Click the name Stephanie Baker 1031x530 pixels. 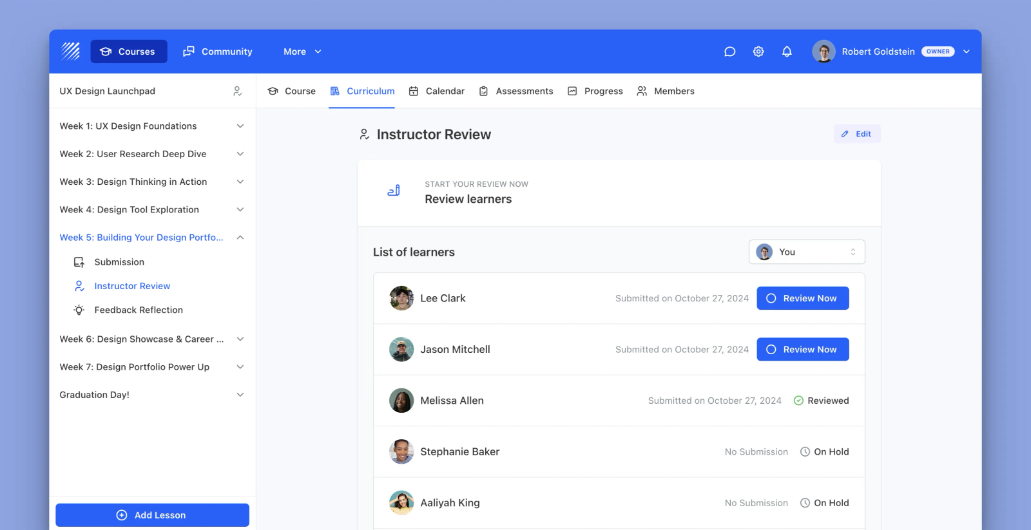point(460,451)
